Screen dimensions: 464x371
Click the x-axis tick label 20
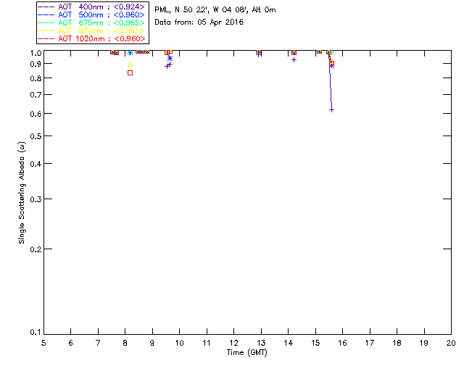451,343
